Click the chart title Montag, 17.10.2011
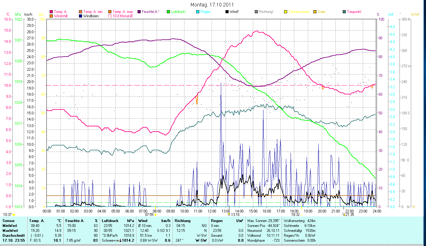The height and width of the screenshot is (246, 426). tap(212, 5)
